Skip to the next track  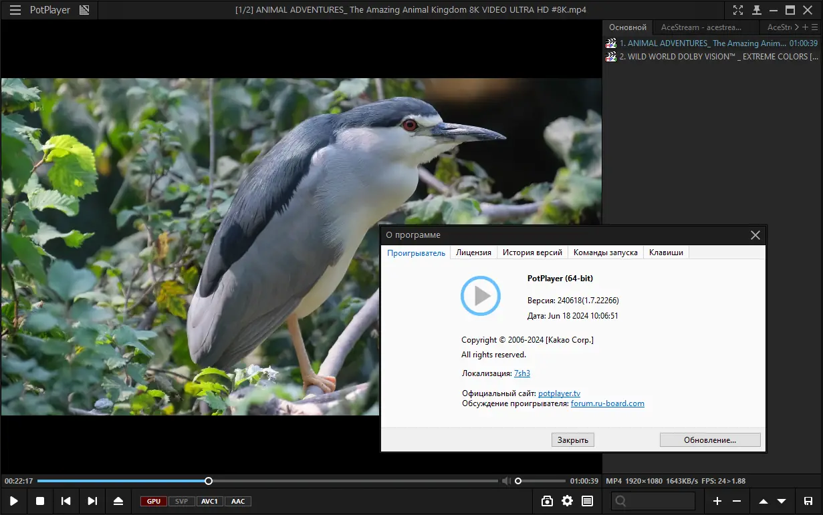[x=93, y=501]
